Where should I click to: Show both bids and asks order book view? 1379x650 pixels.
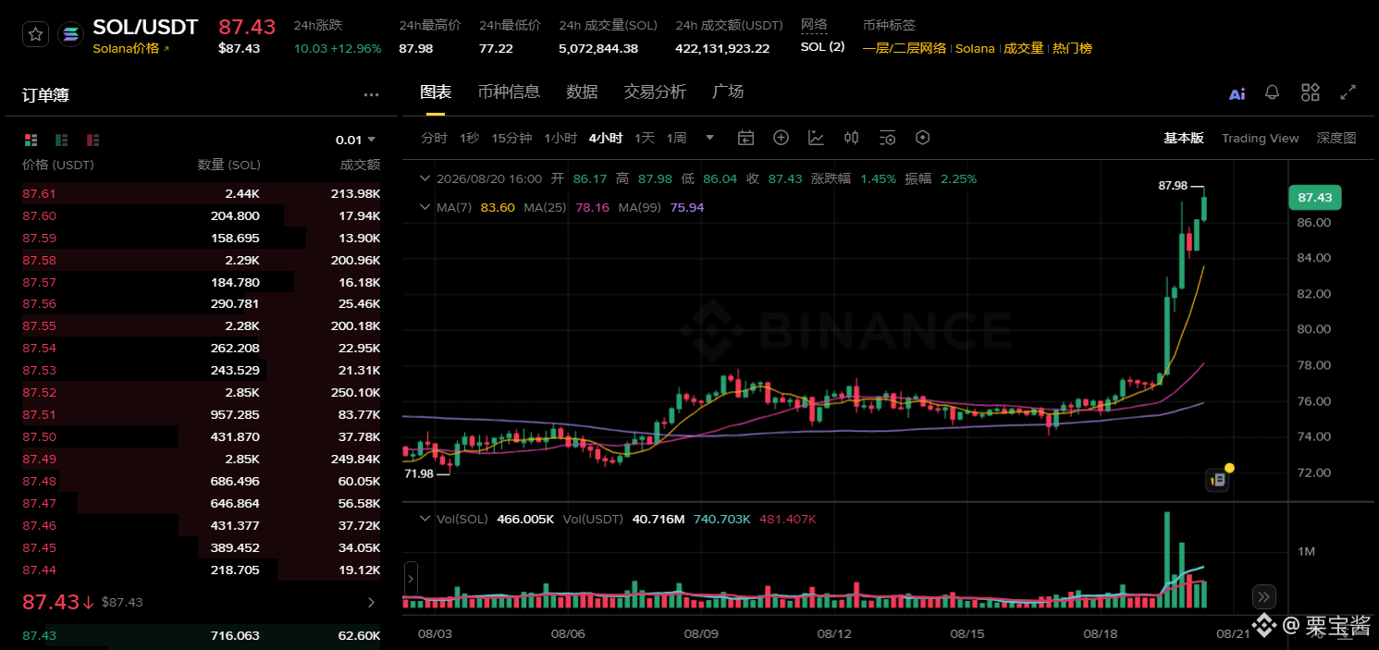[x=31, y=140]
